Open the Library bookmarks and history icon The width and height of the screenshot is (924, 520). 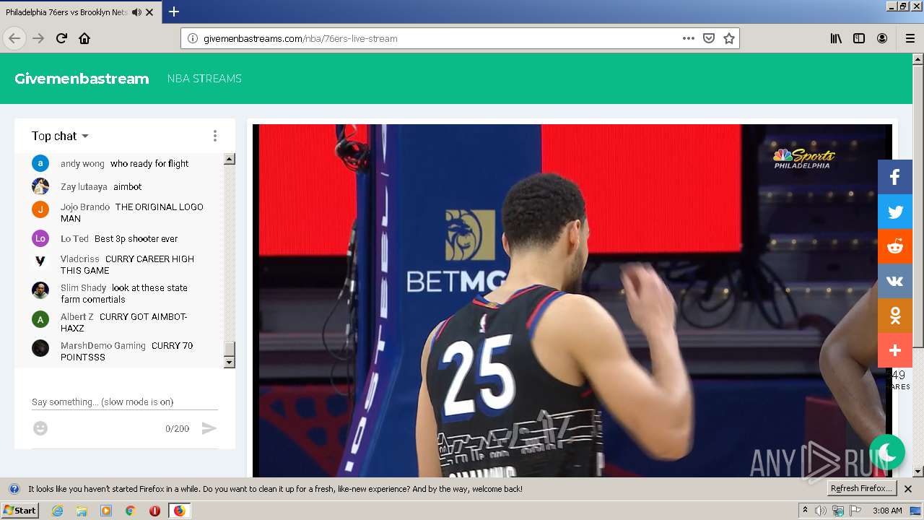click(x=836, y=38)
